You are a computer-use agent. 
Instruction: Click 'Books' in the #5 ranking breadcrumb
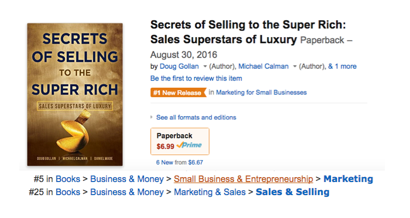68,179
